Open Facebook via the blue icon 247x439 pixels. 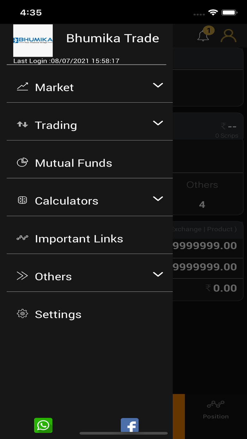point(130,426)
